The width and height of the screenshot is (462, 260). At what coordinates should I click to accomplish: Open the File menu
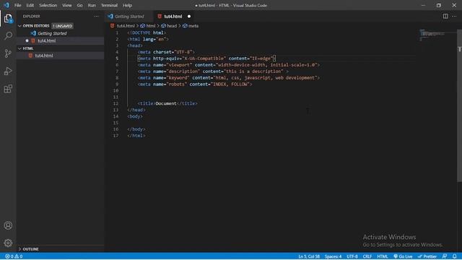pyautogui.click(x=17, y=5)
